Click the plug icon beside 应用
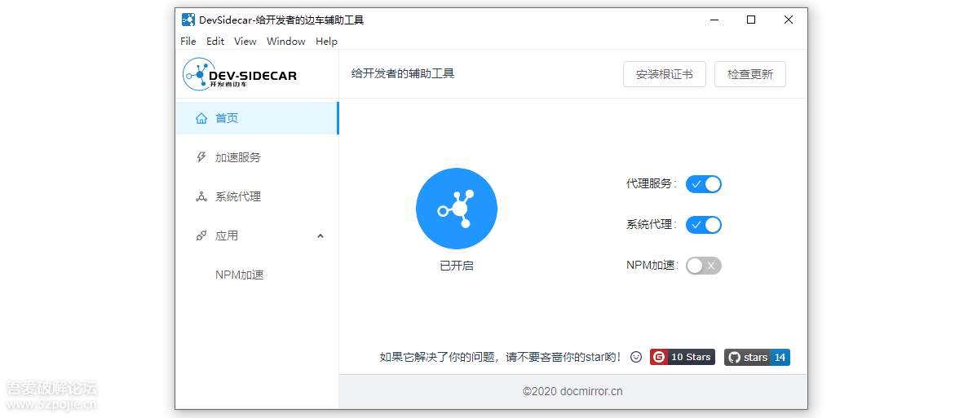 pyautogui.click(x=201, y=235)
